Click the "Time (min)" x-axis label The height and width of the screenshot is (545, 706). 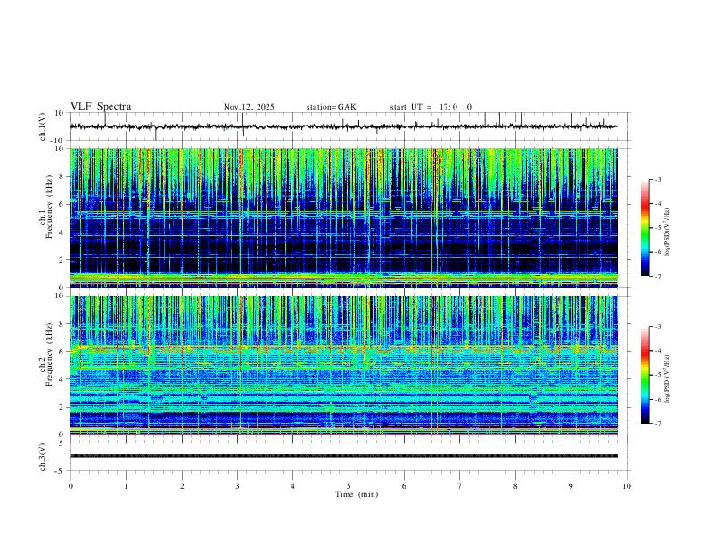[x=357, y=494]
